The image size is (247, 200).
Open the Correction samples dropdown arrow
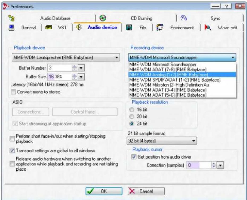(x=220, y=165)
